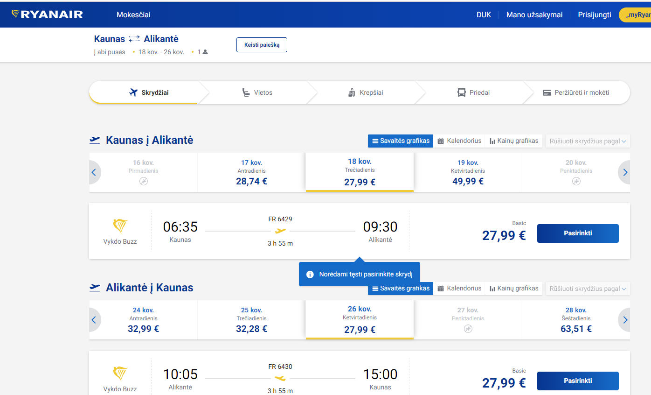Open the Kalendorius calendar view
Image resolution: width=651 pixels, height=395 pixels.
(459, 141)
